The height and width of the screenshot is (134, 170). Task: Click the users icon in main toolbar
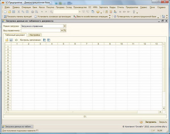(115, 12)
